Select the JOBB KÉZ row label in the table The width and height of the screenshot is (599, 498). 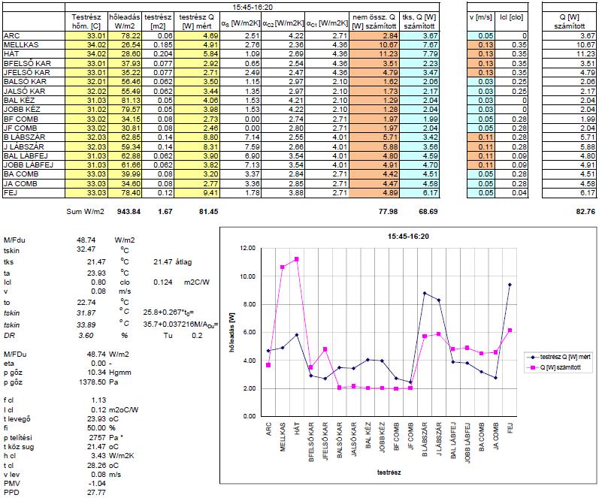click(x=22, y=110)
